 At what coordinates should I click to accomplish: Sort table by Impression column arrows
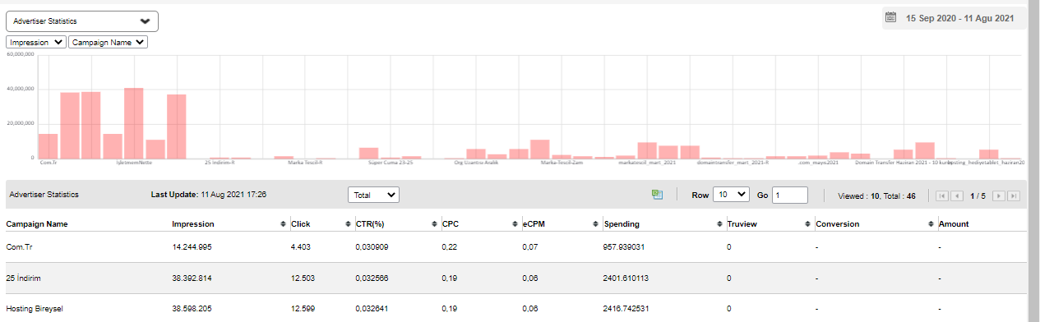pyautogui.click(x=284, y=223)
